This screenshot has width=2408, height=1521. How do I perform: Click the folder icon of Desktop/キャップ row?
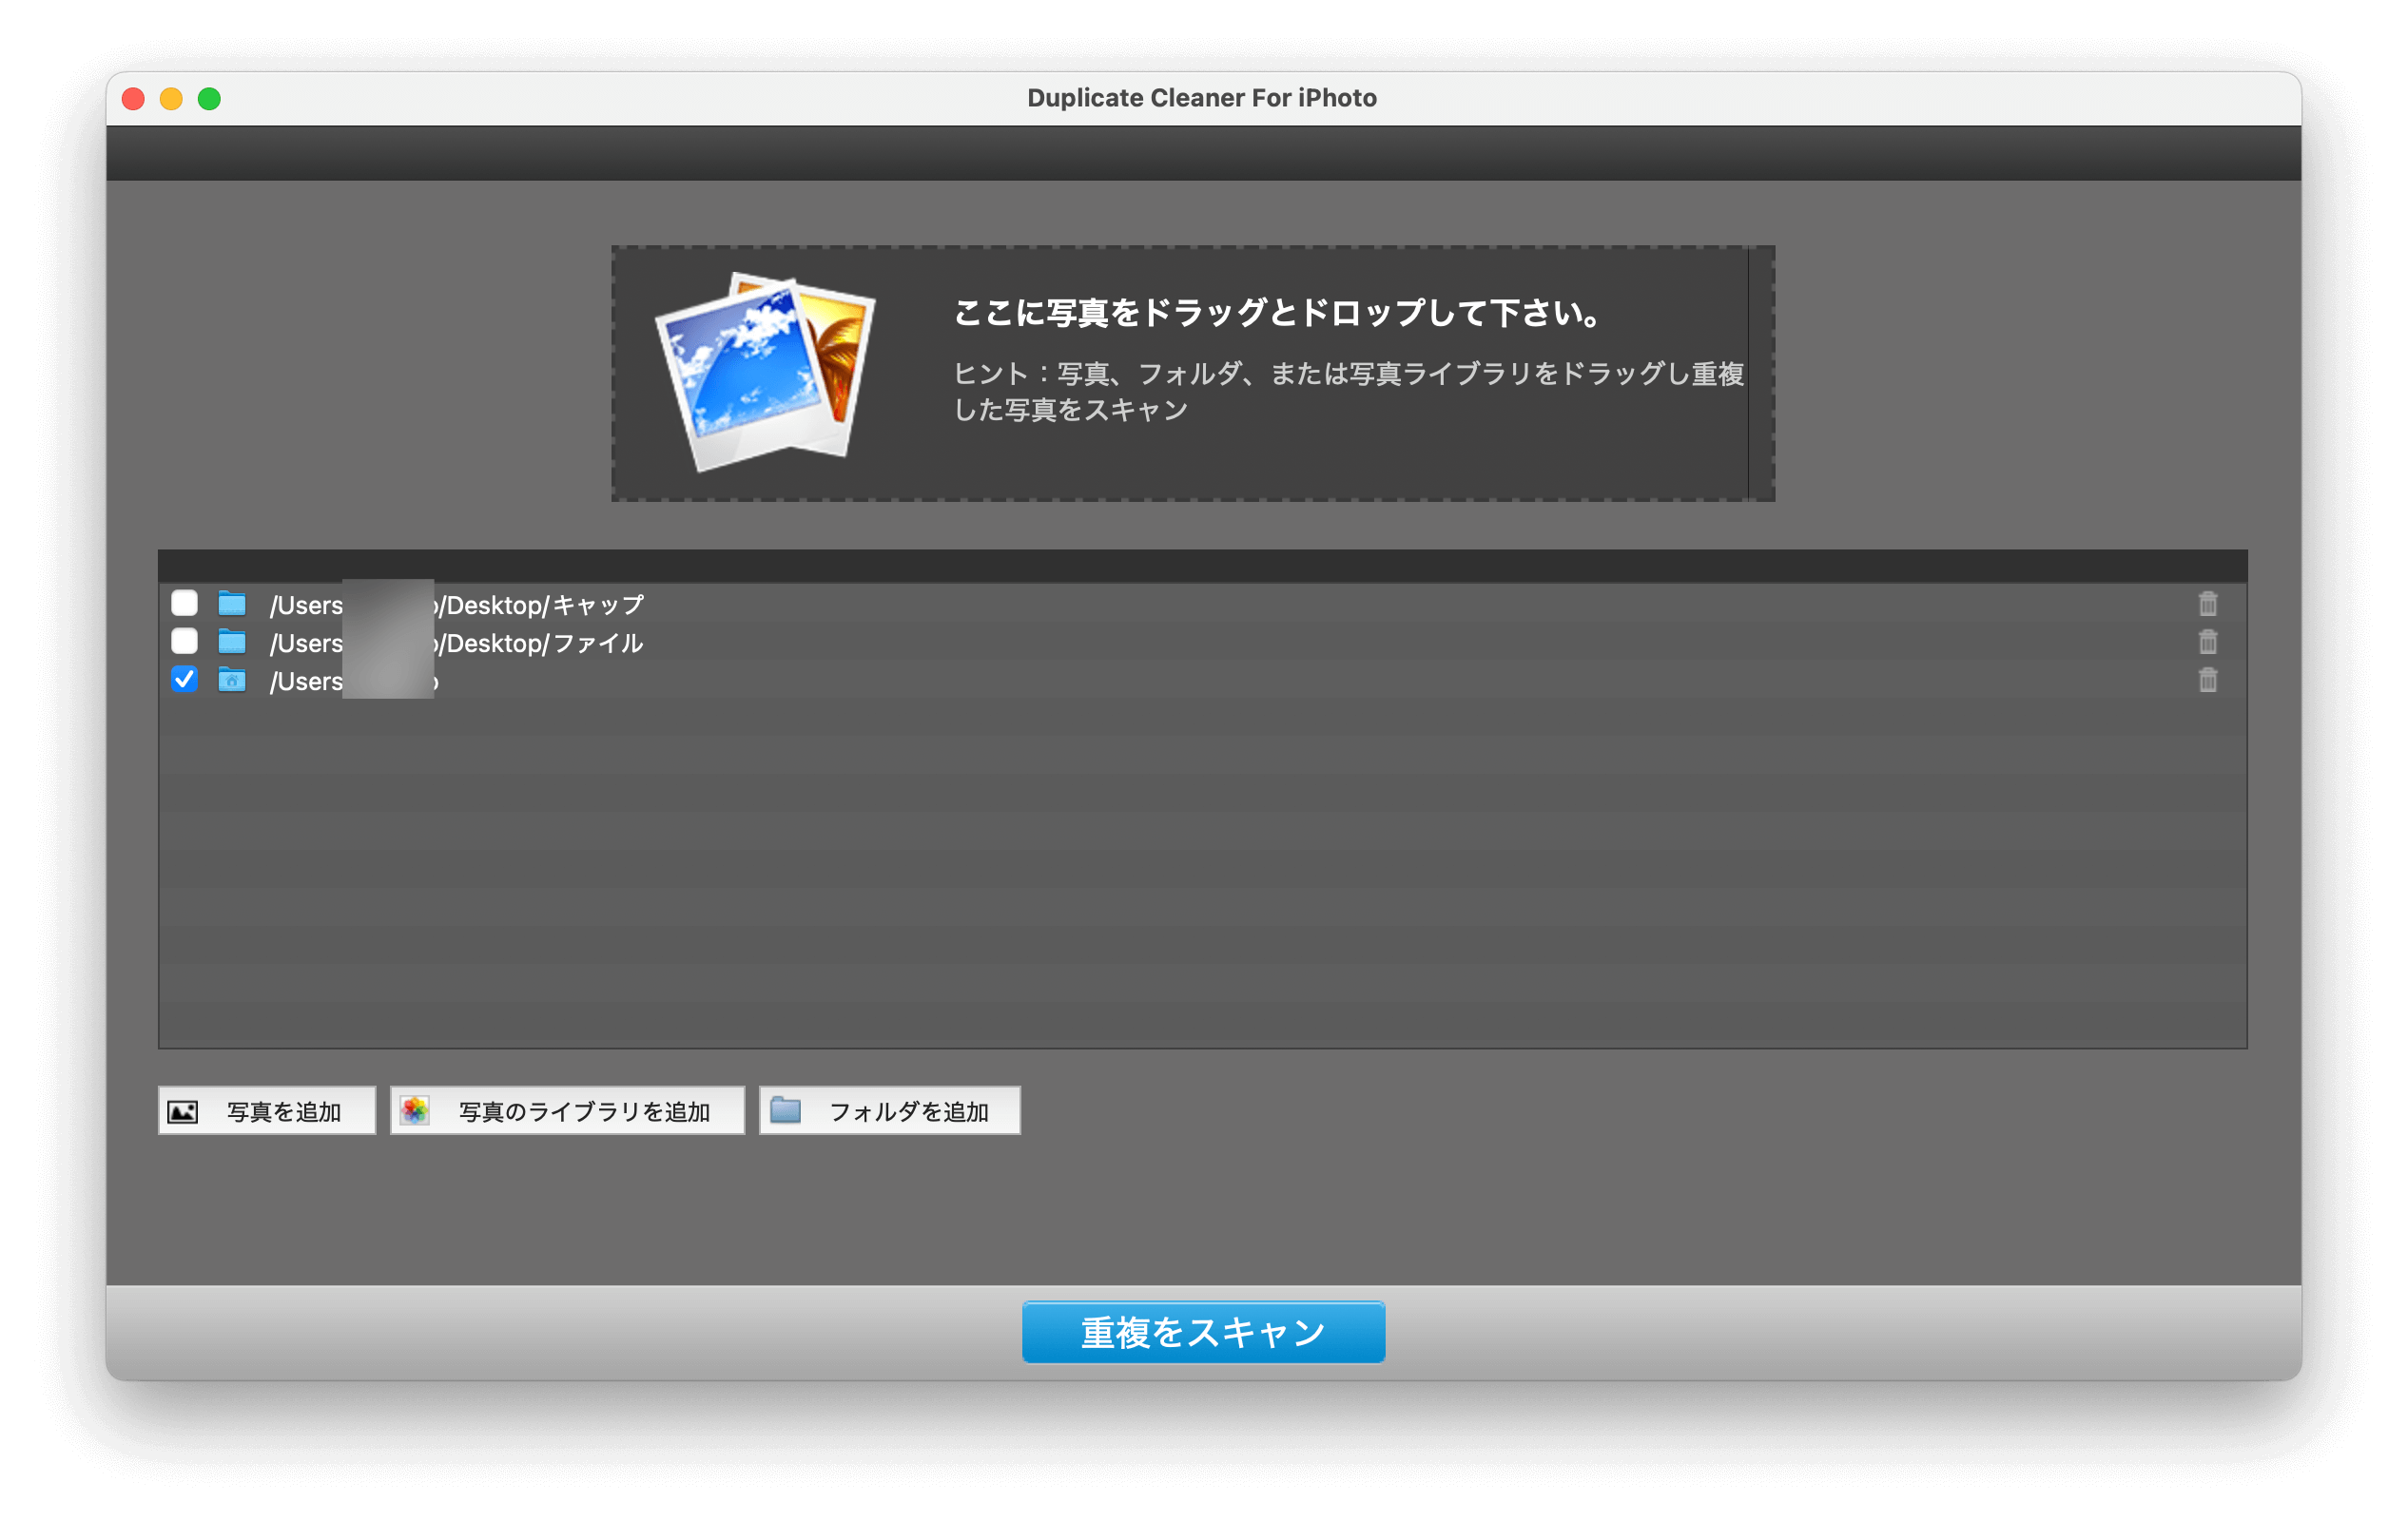232,604
